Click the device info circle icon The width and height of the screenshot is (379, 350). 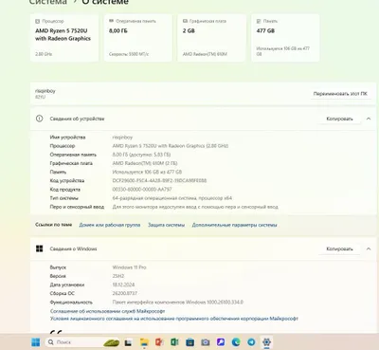click(39, 119)
